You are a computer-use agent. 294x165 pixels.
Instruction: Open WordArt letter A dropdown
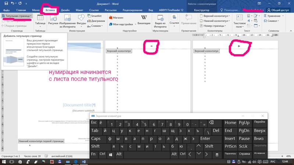coord(249,21)
